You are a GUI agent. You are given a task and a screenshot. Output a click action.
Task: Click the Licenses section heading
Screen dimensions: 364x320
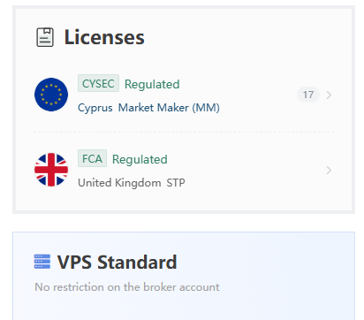(104, 37)
